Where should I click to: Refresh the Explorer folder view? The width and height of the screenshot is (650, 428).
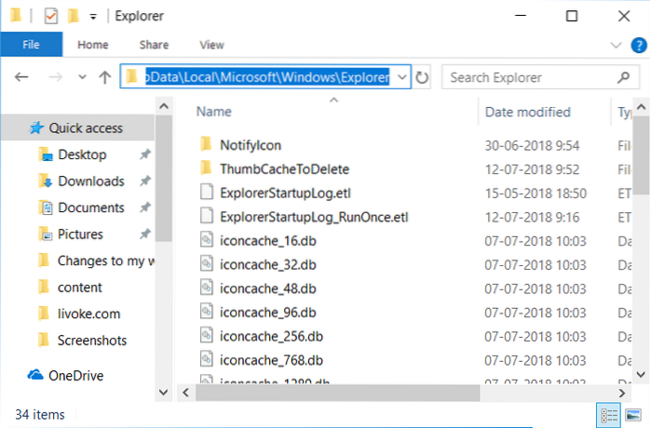[423, 78]
